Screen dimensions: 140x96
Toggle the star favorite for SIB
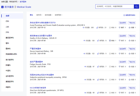(130, 54)
